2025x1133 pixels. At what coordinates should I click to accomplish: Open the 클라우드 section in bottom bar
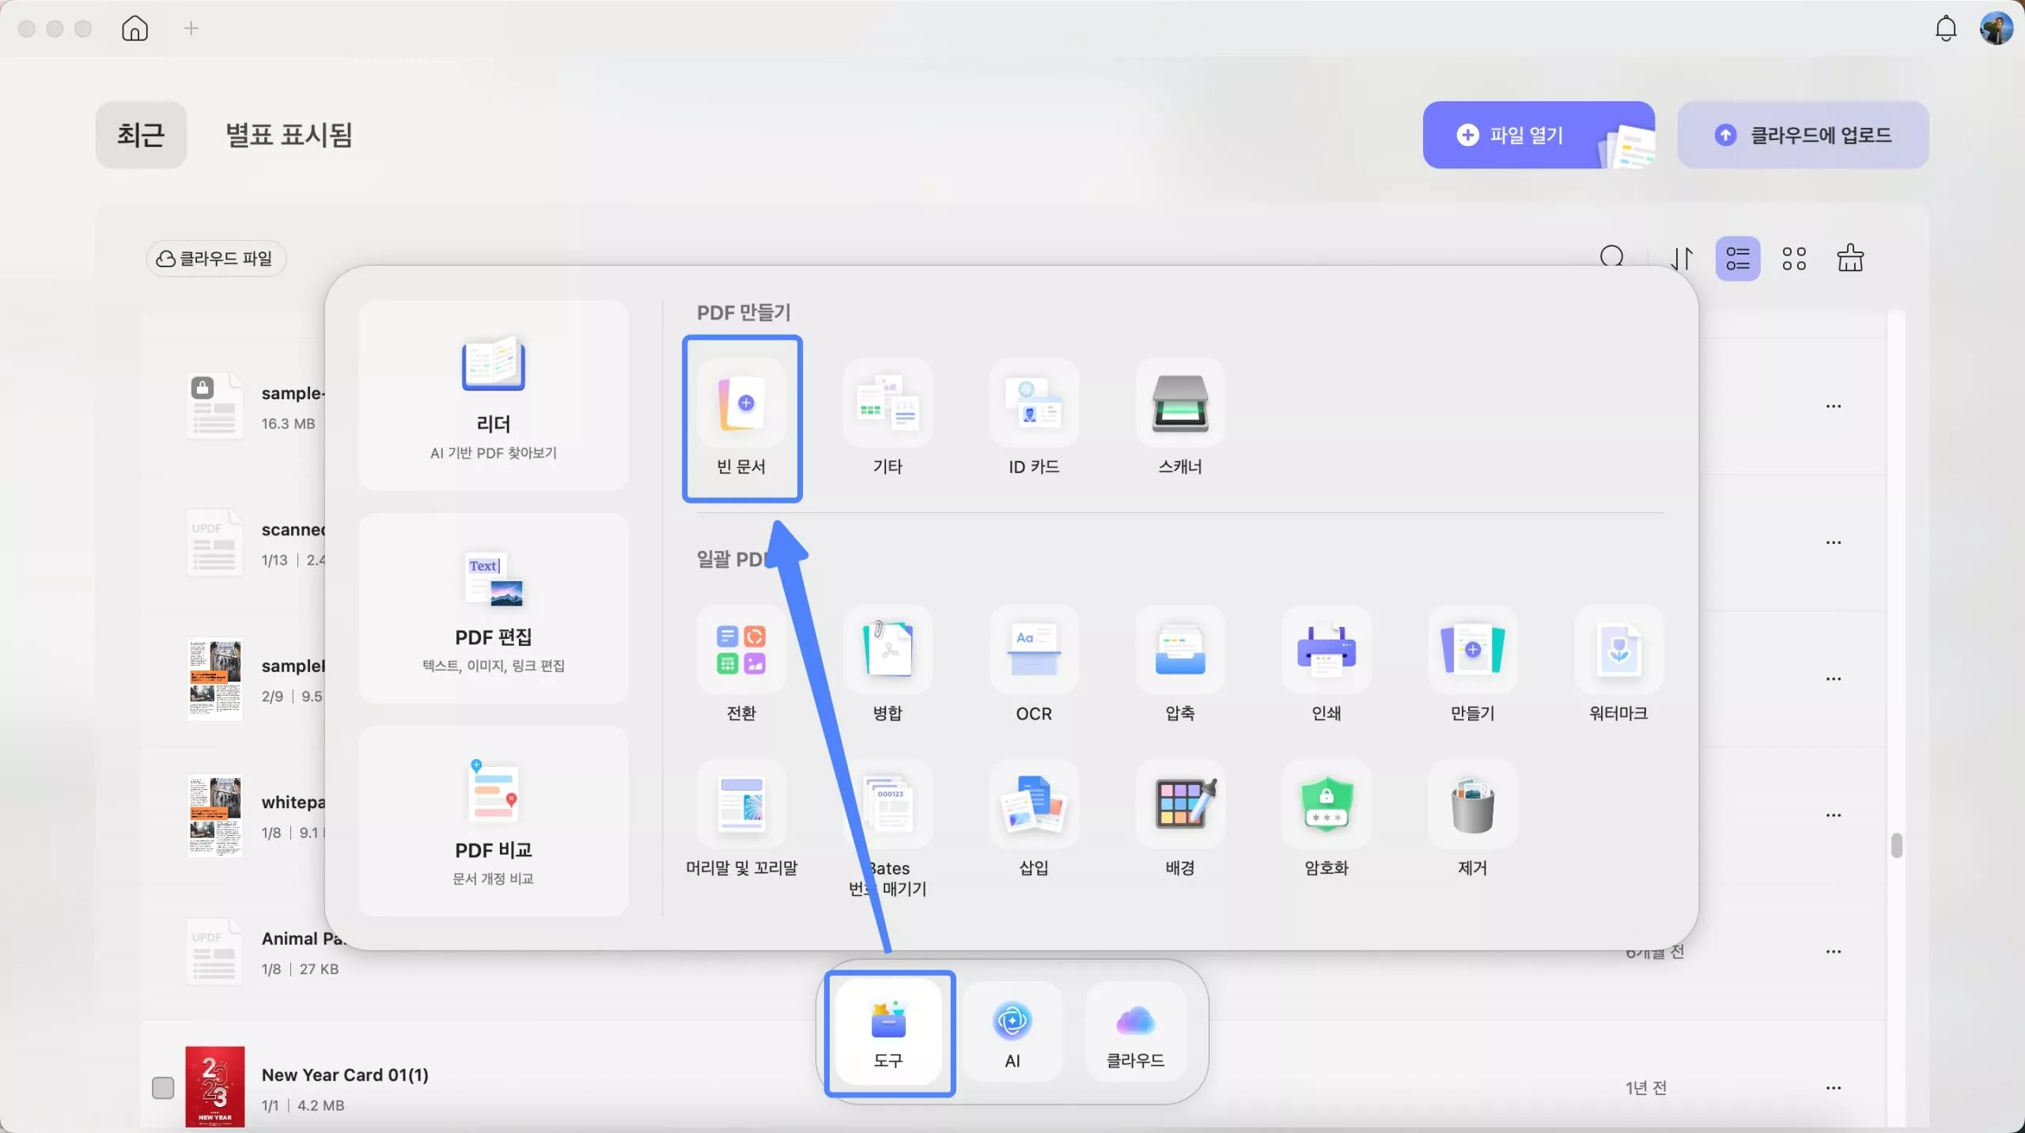click(1136, 1033)
